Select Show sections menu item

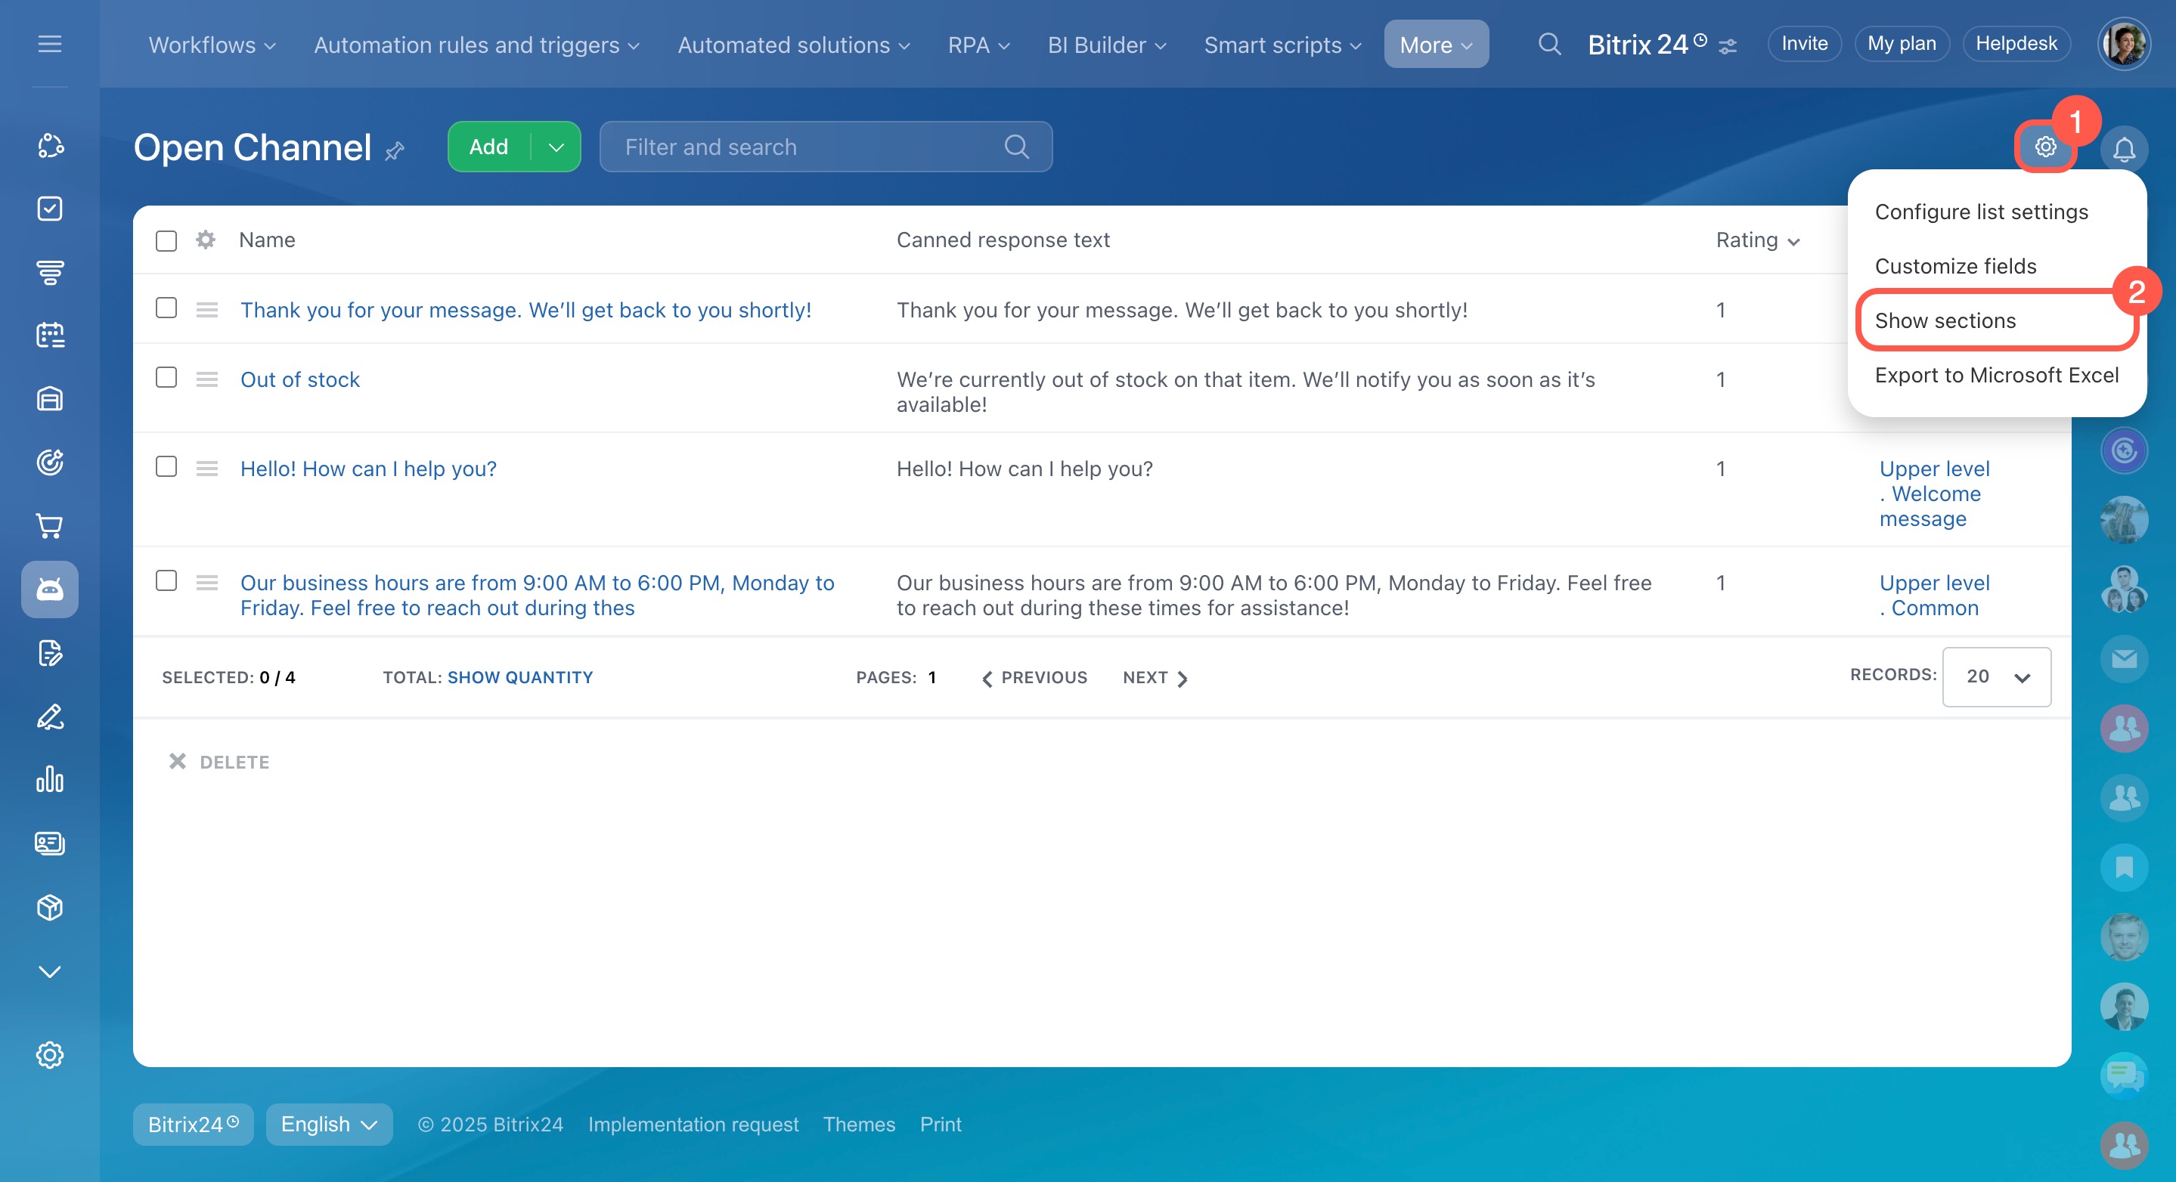[1945, 321]
